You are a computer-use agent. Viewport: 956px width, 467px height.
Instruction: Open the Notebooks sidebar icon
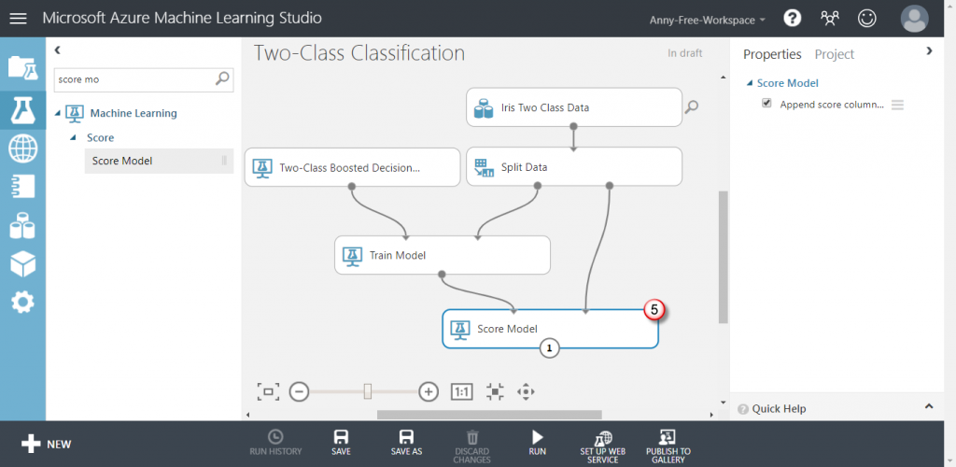(x=22, y=187)
